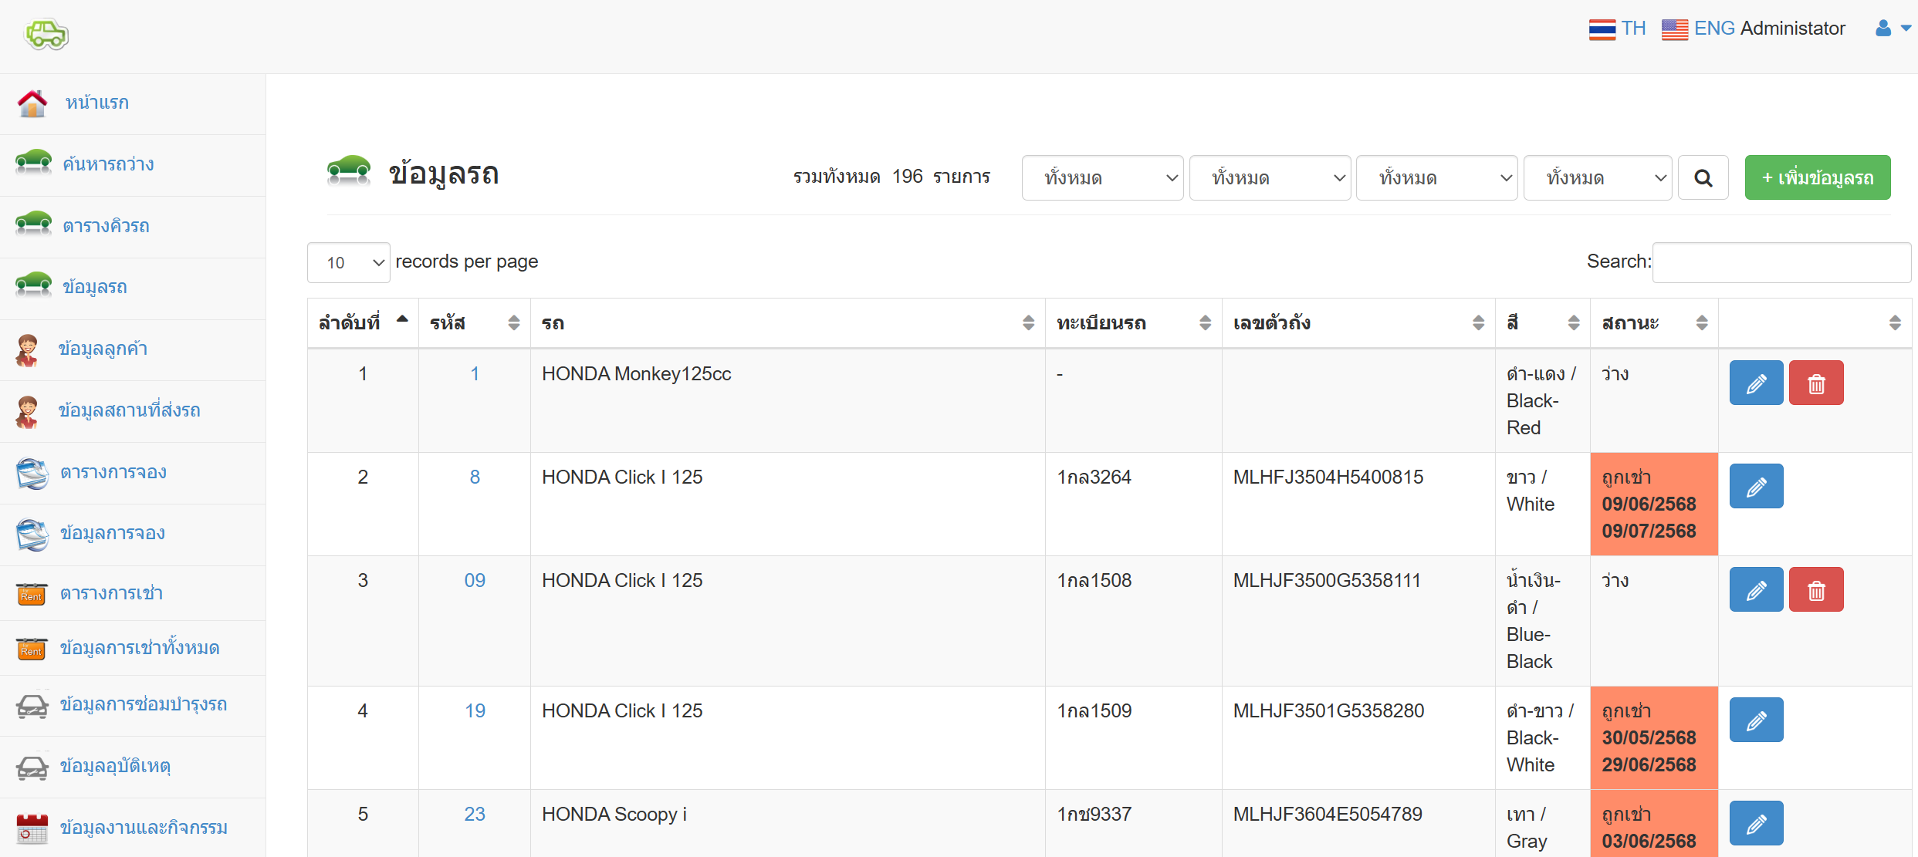
Task: Open the third ทั้งหมด filter dropdown
Action: click(x=1436, y=178)
